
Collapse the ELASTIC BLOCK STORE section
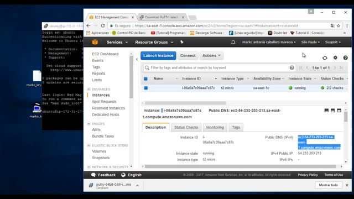[88, 145]
